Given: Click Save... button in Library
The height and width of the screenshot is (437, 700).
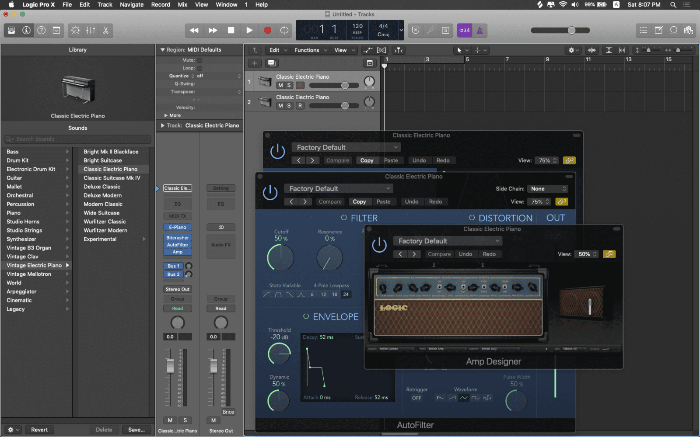Looking at the screenshot, I should (x=136, y=430).
